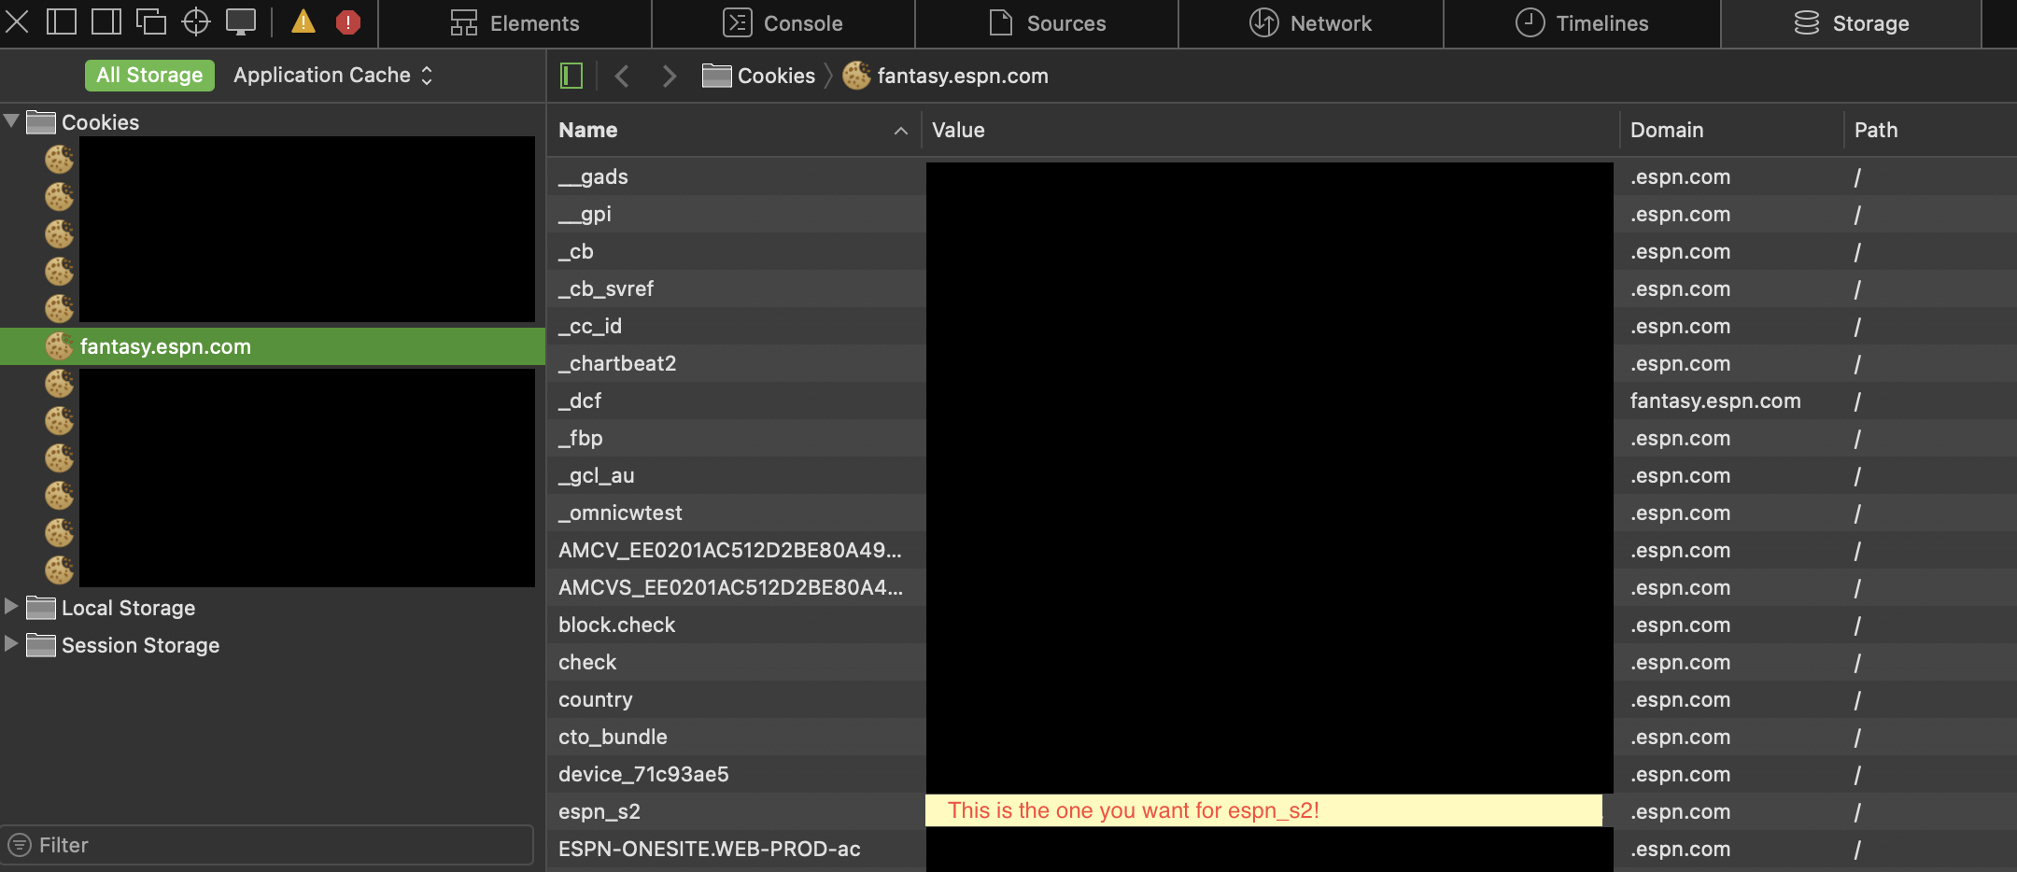
Task: Click the highlighted espn_s2 value cell
Action: click(1263, 810)
